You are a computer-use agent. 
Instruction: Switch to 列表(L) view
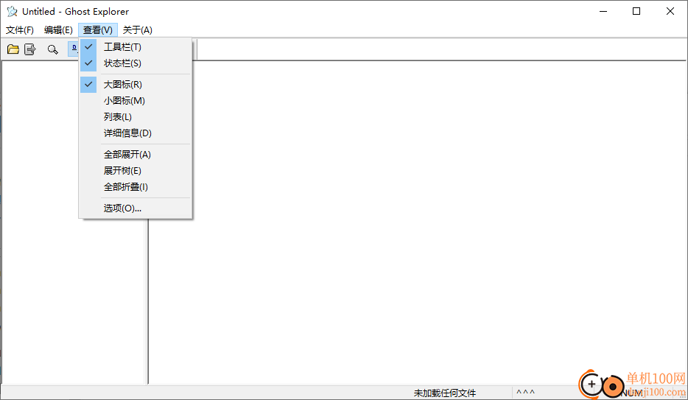(136, 116)
